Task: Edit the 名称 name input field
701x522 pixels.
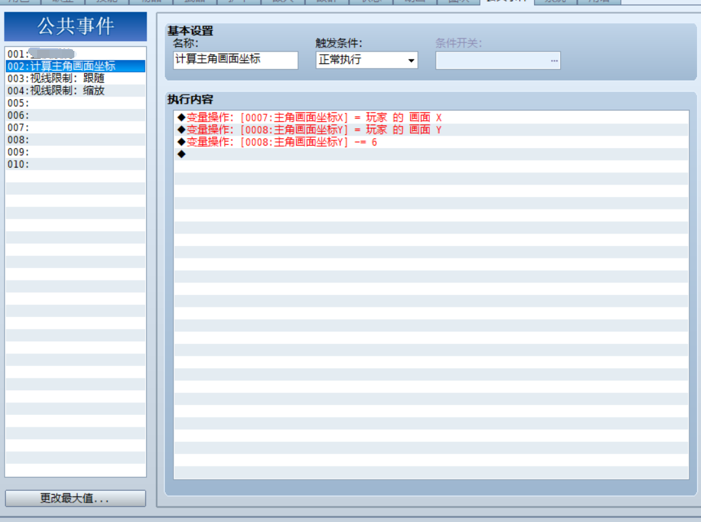Action: coord(235,60)
